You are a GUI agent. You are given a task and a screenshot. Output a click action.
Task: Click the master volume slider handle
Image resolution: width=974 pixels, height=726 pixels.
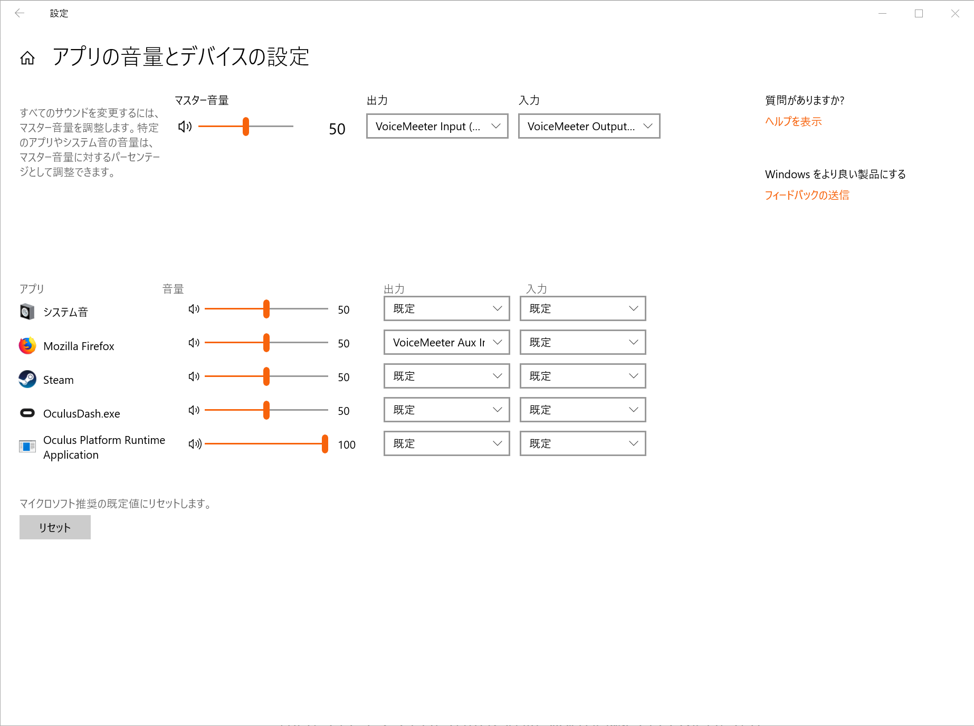(246, 127)
